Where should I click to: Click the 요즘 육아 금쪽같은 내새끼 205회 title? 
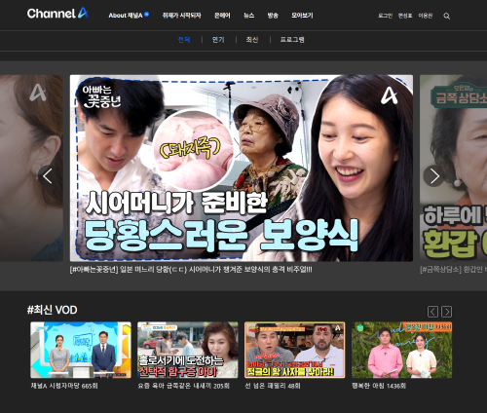pos(183,386)
